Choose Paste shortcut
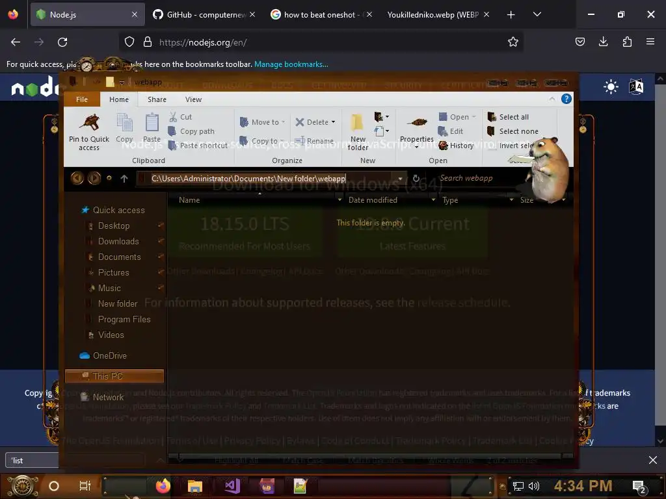This screenshot has height=499, width=666. pos(198,146)
